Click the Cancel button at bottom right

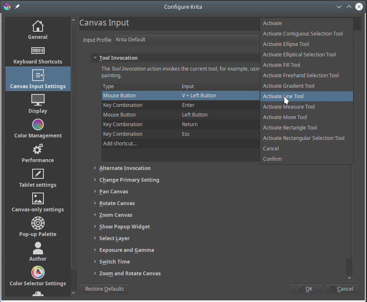pyautogui.click(x=342, y=289)
